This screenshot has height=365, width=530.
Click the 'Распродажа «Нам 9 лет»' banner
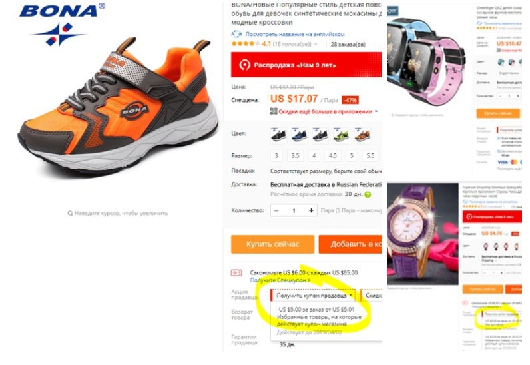306,65
